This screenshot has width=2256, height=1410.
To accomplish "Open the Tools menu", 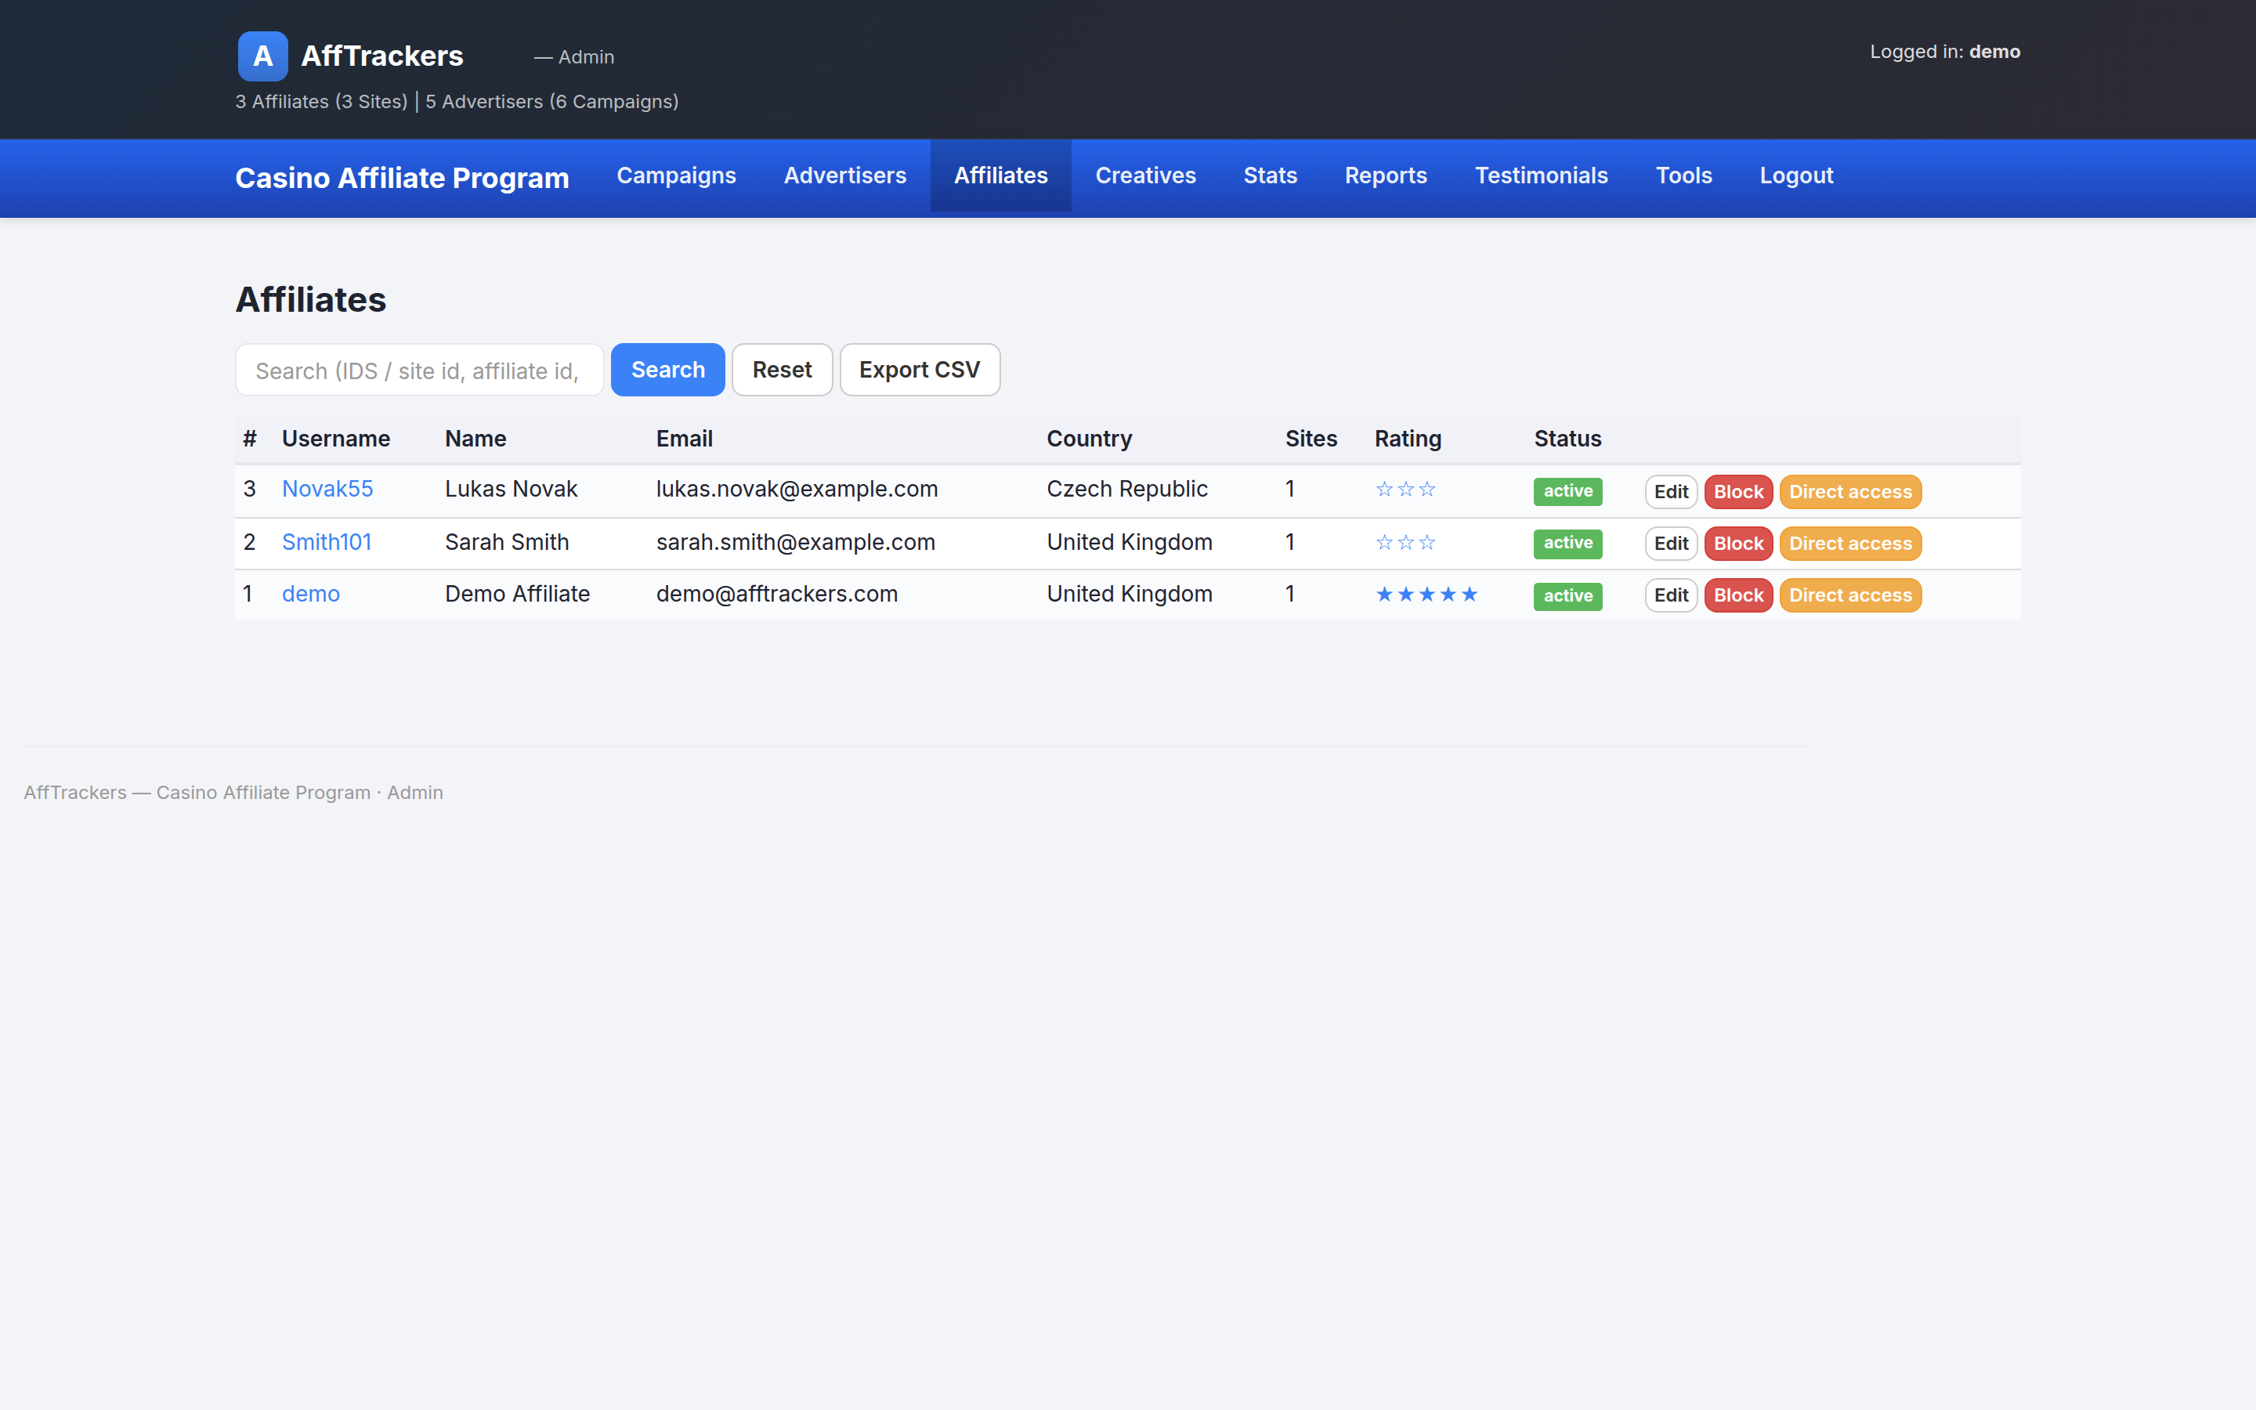I will coord(1683,175).
